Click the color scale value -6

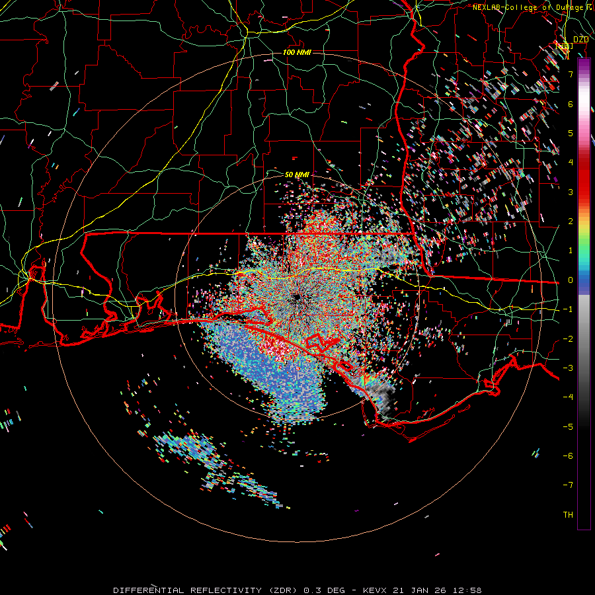(x=568, y=456)
